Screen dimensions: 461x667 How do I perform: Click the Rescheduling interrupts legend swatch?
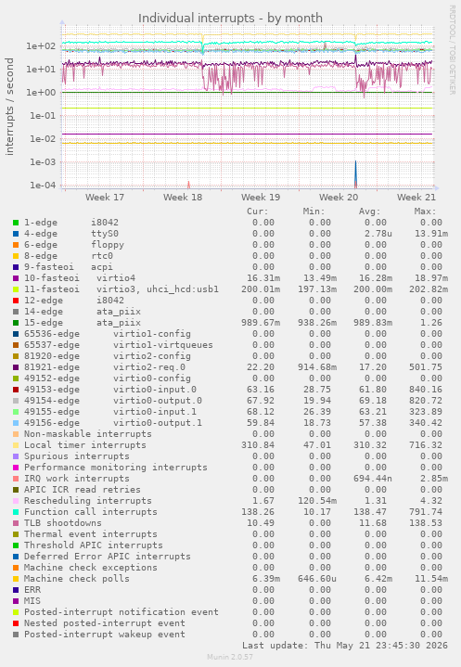[16, 501]
